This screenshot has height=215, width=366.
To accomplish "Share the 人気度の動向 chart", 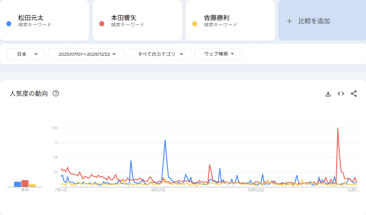I will [353, 94].
